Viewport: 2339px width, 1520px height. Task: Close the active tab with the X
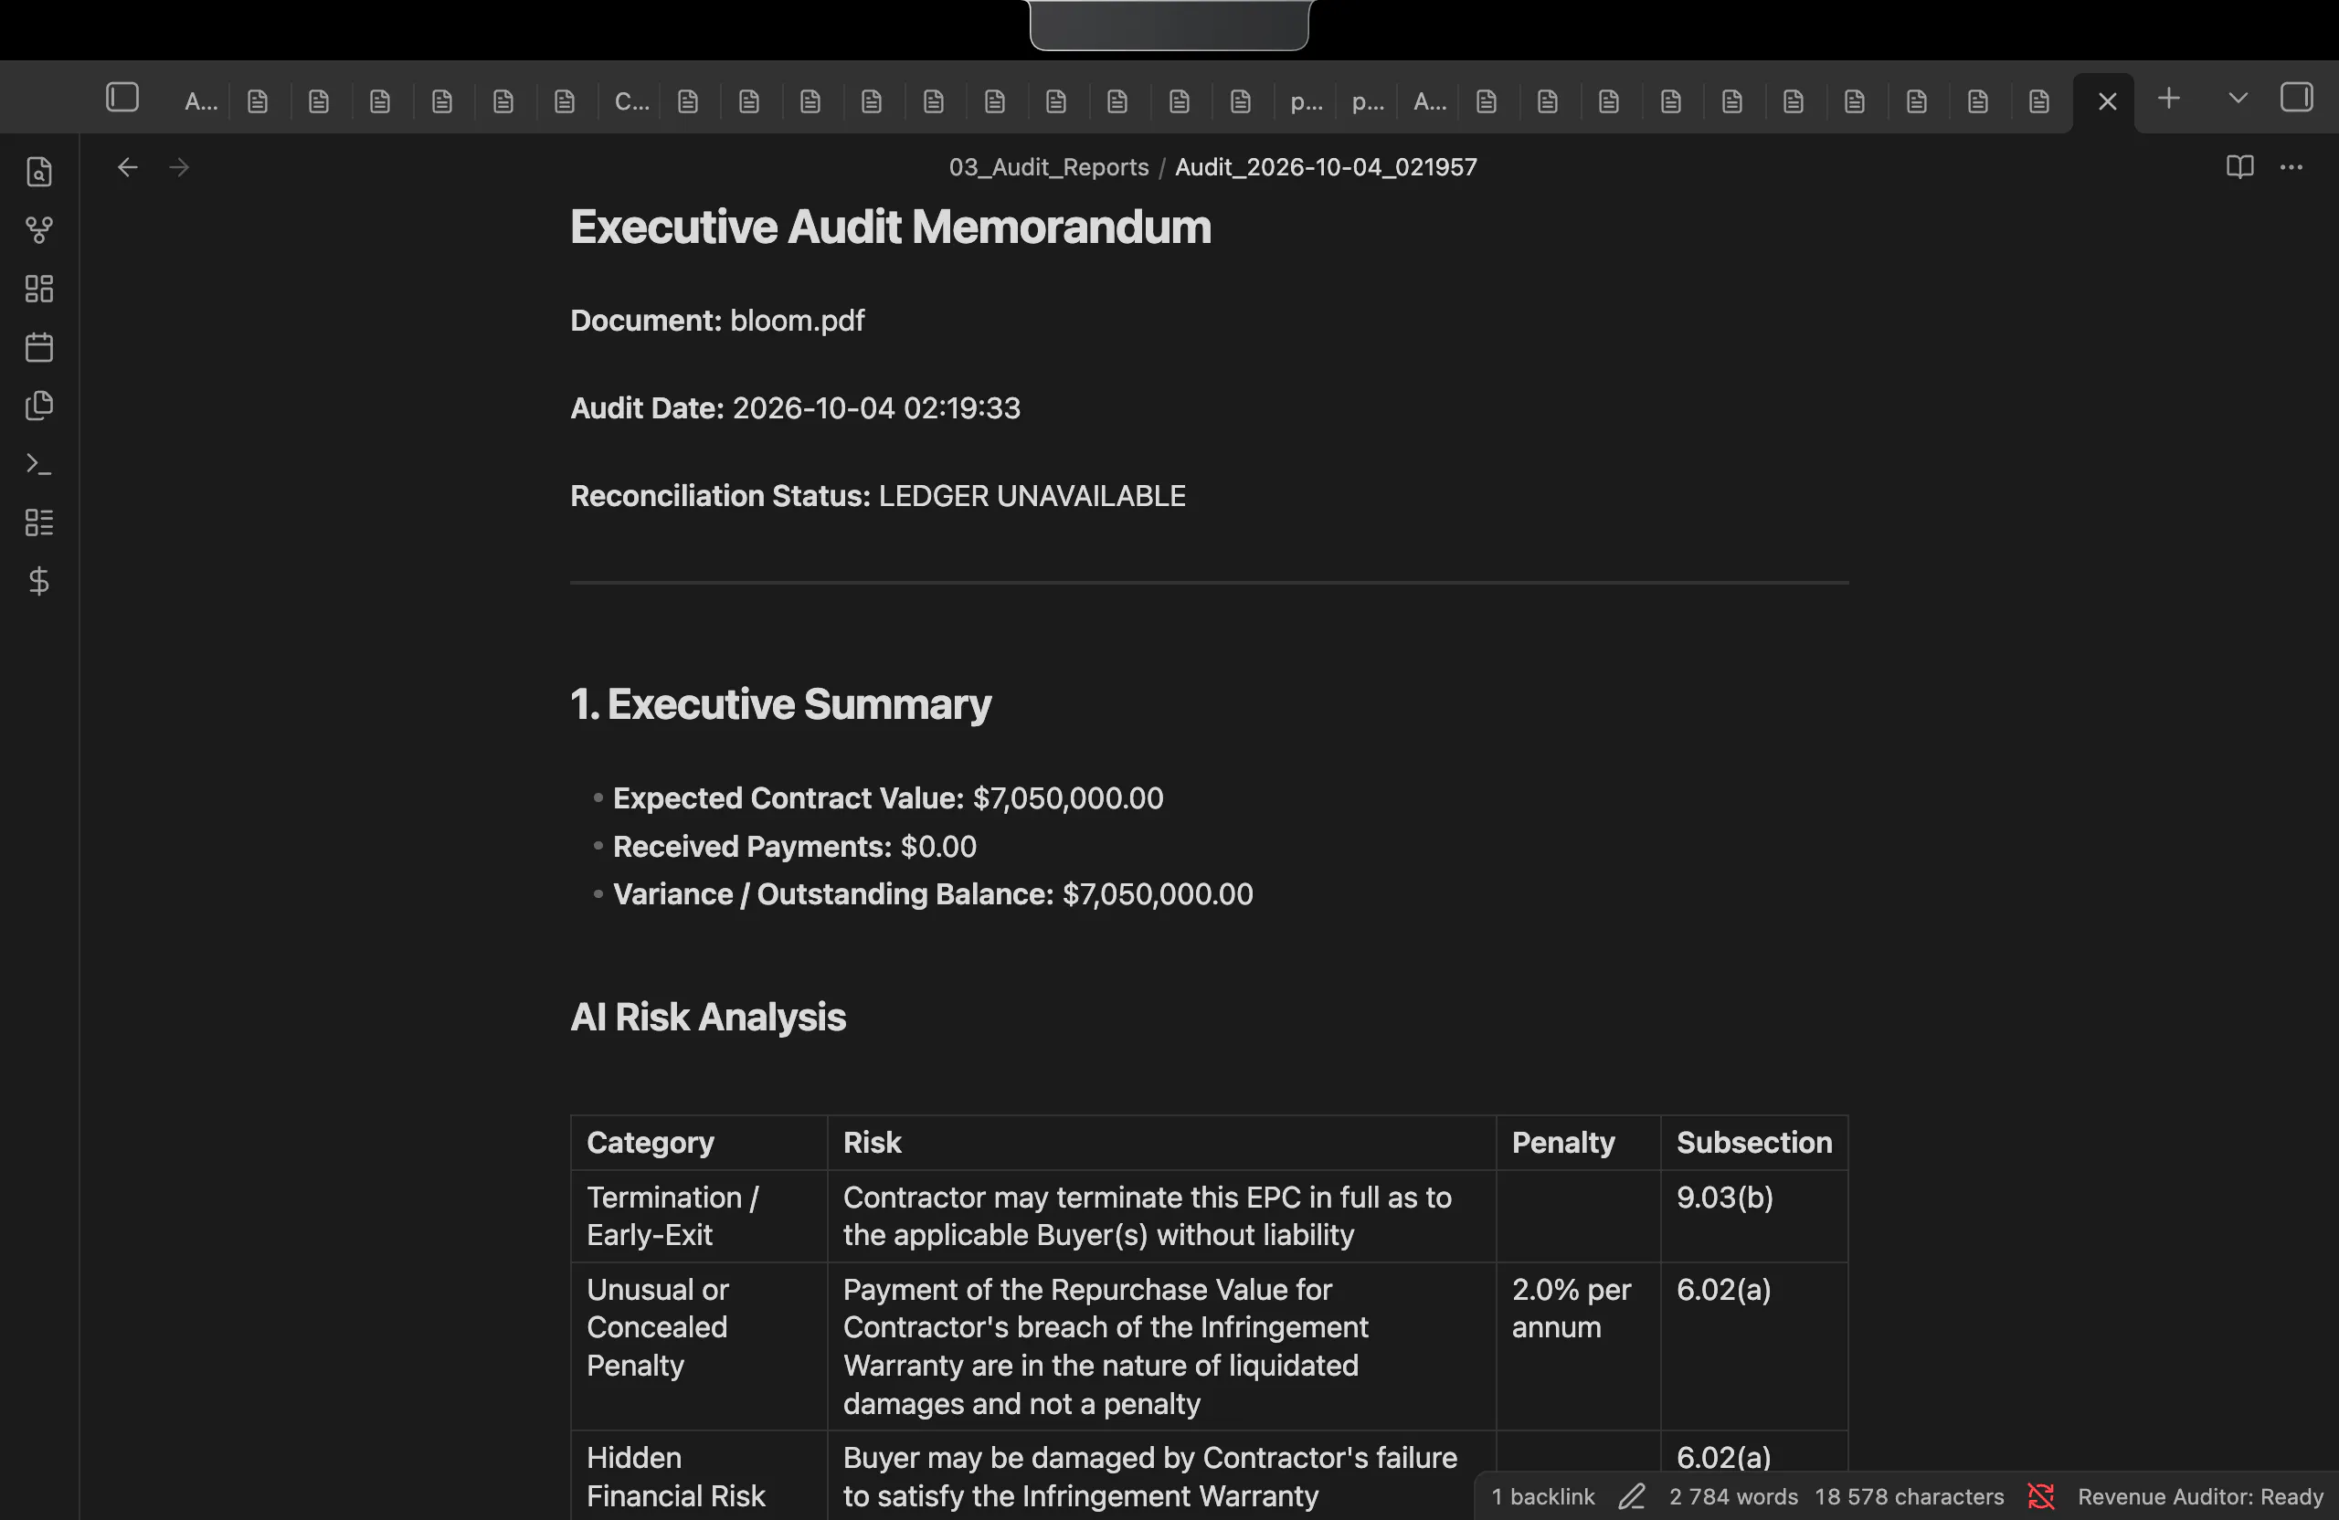tap(2107, 101)
